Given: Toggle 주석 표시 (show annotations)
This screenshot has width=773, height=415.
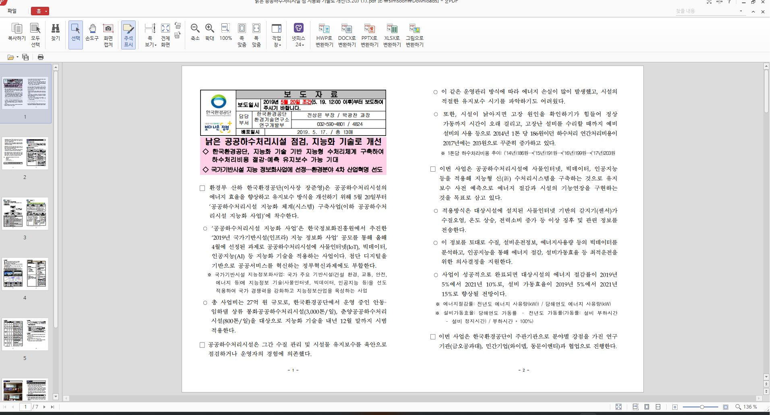Looking at the screenshot, I should coord(128,35).
